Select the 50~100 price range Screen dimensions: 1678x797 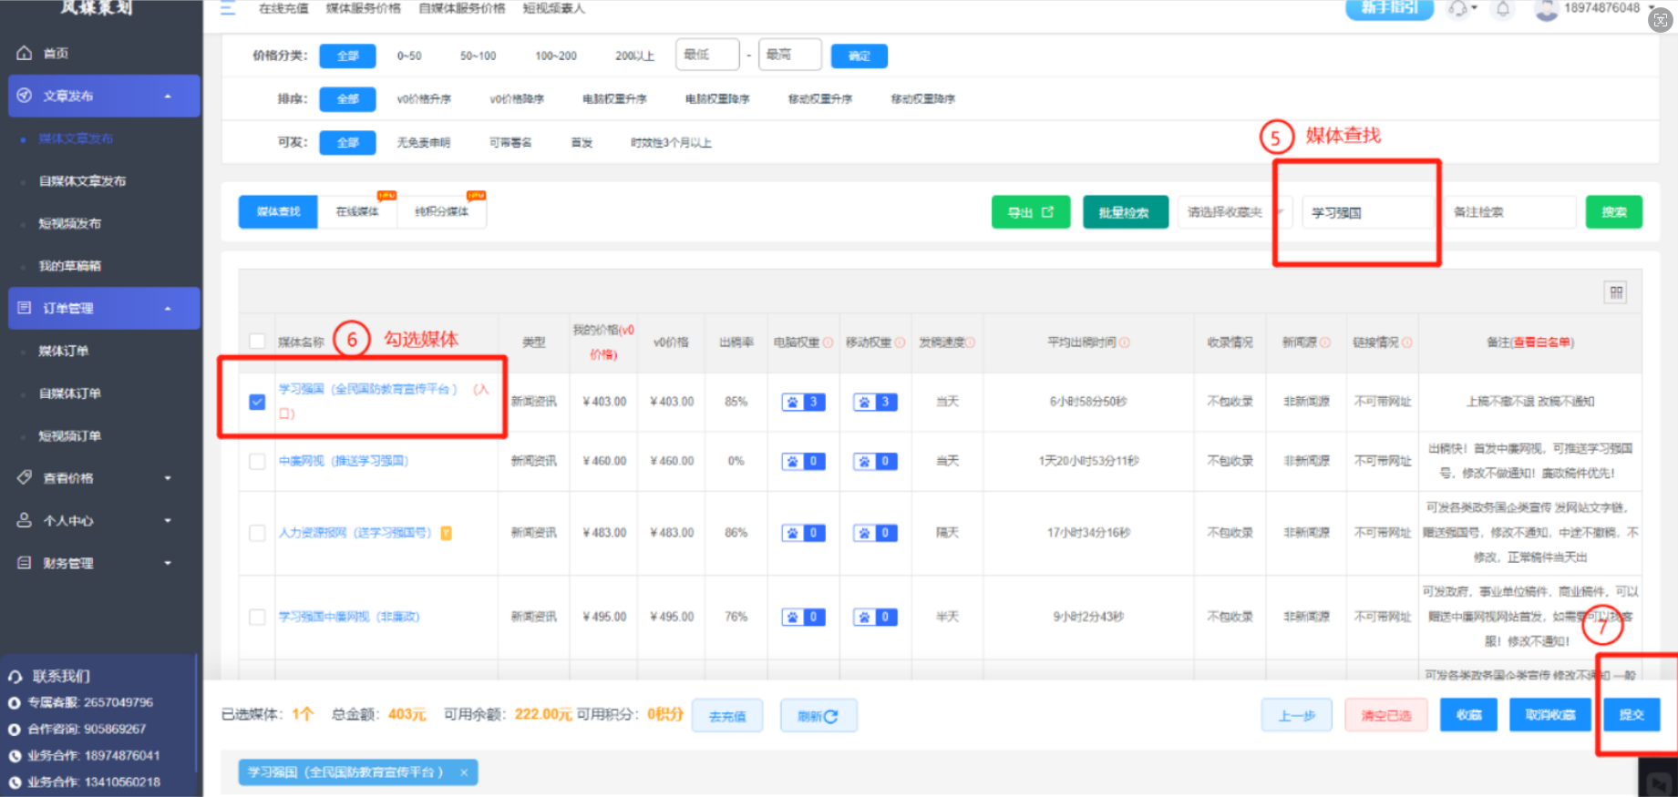coord(478,56)
